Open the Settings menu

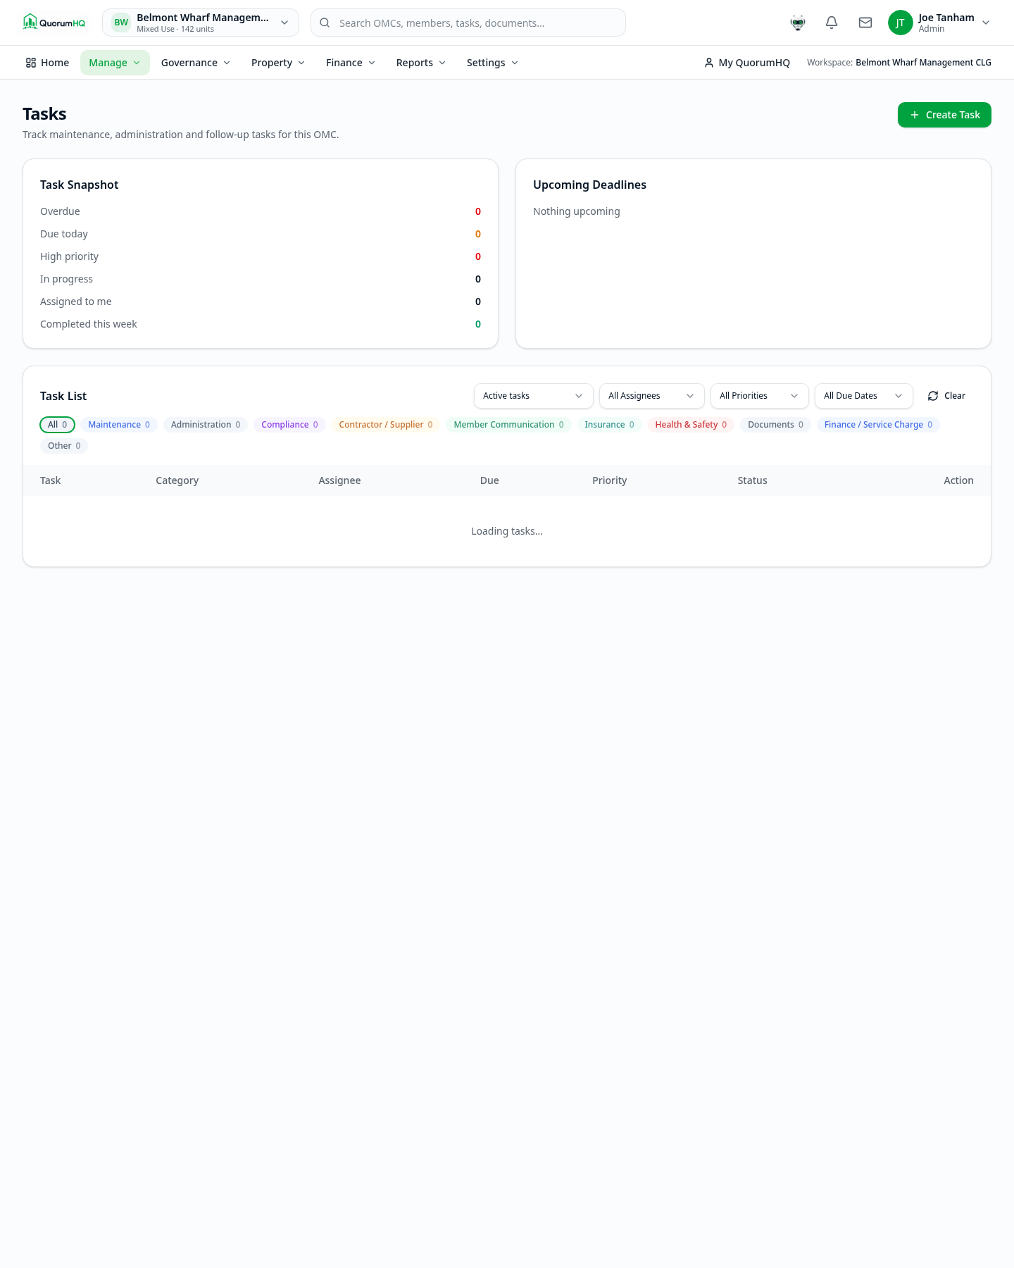click(x=493, y=63)
